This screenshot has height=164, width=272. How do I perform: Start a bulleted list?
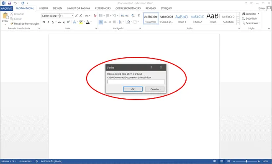pos(101,15)
